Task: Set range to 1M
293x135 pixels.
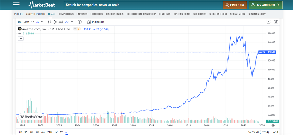Action: (32, 132)
